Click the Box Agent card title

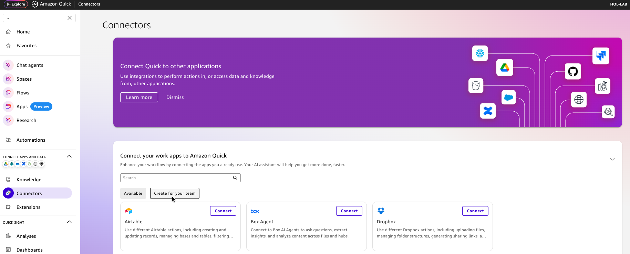pyautogui.click(x=262, y=222)
